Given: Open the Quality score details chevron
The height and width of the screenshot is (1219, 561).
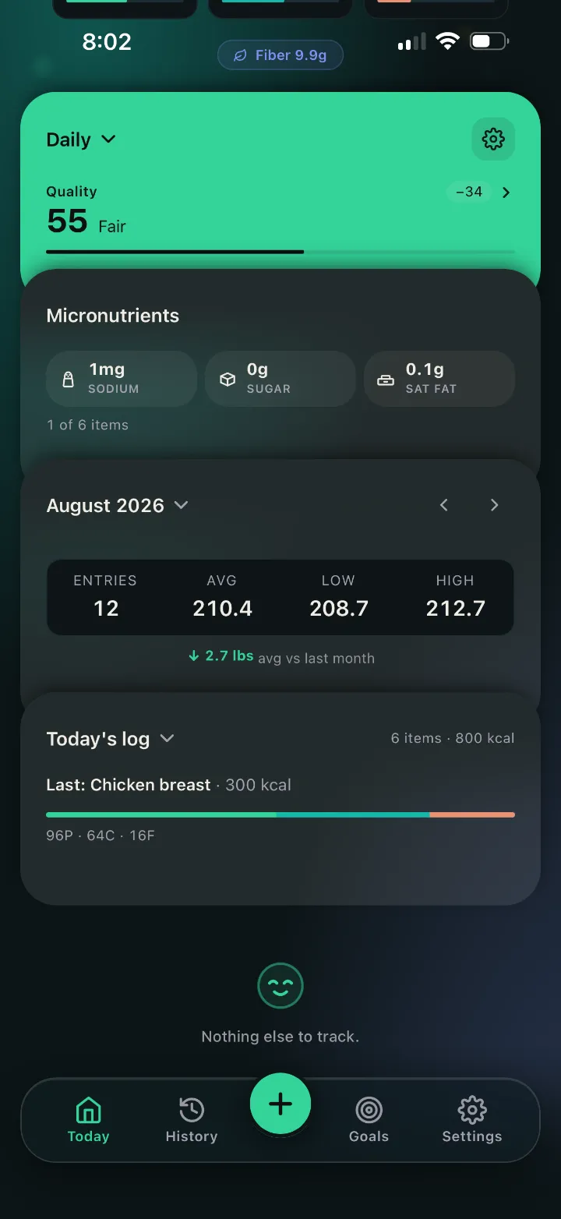Looking at the screenshot, I should point(506,193).
